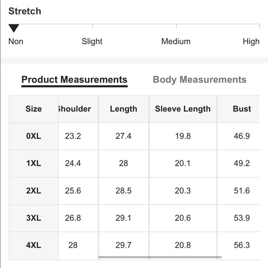Click the 4XL bust value 56.3
The height and width of the screenshot is (268, 268).
coord(242,245)
